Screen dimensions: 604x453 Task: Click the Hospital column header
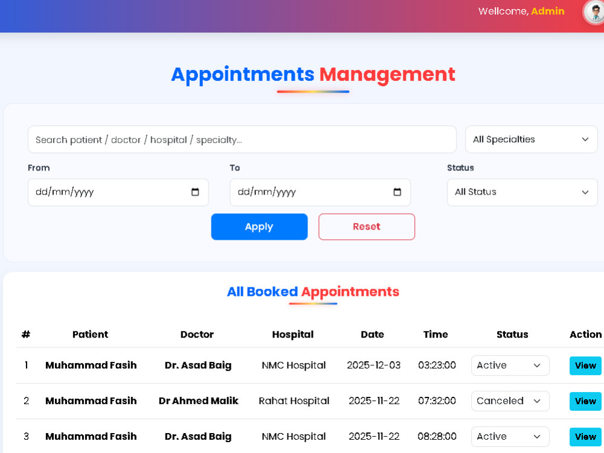(293, 334)
